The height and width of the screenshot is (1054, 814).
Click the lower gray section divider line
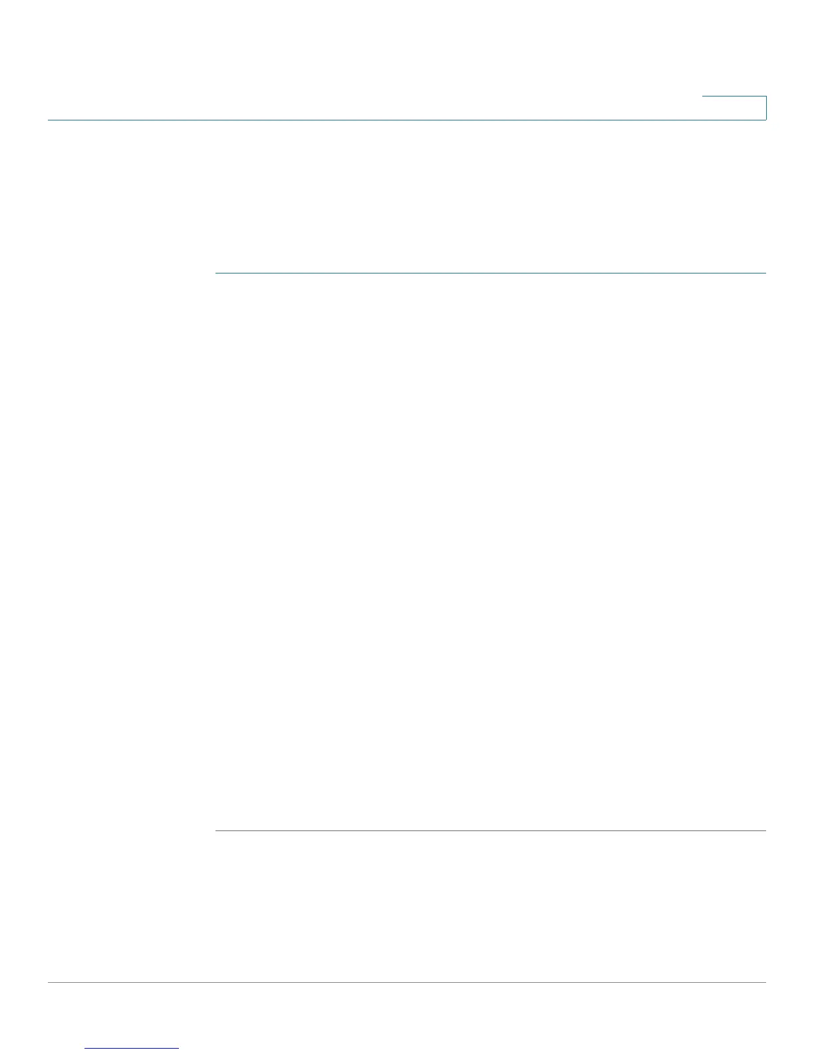(x=490, y=830)
